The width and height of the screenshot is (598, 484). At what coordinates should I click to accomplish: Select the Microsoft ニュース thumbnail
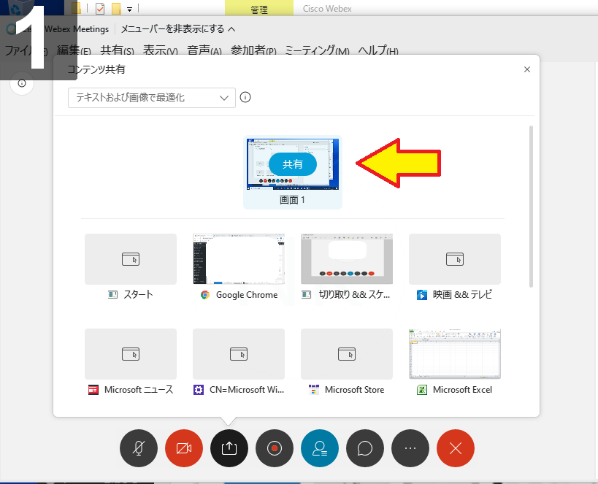[x=131, y=354]
